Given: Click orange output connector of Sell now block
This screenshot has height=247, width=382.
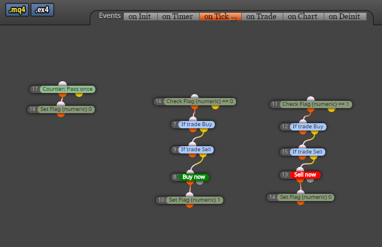Looking at the screenshot, I should pos(300,180).
